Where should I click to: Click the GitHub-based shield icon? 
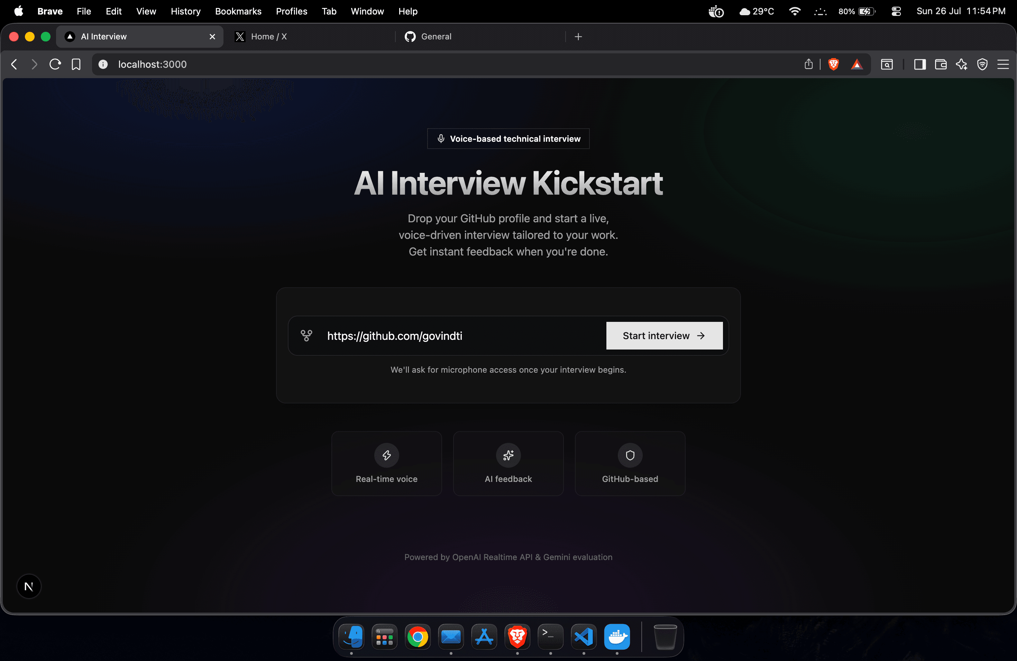(630, 455)
